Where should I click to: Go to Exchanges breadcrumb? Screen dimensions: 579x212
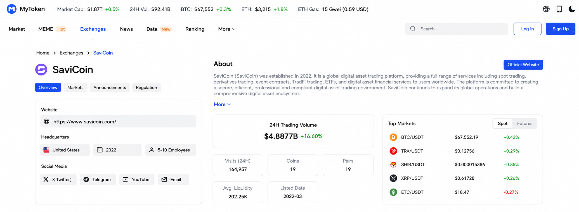coord(71,53)
